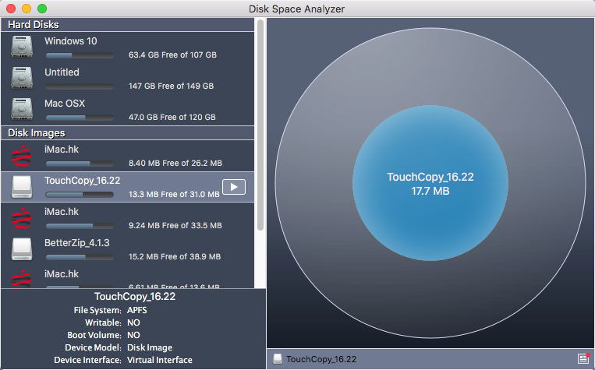
Task: Click the blue TouchCopy_16.22 17.7 MB circle
Action: 430,183
